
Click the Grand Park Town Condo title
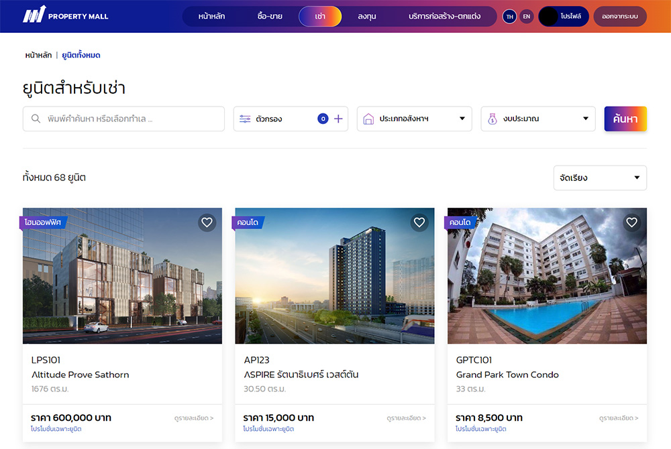tap(507, 375)
